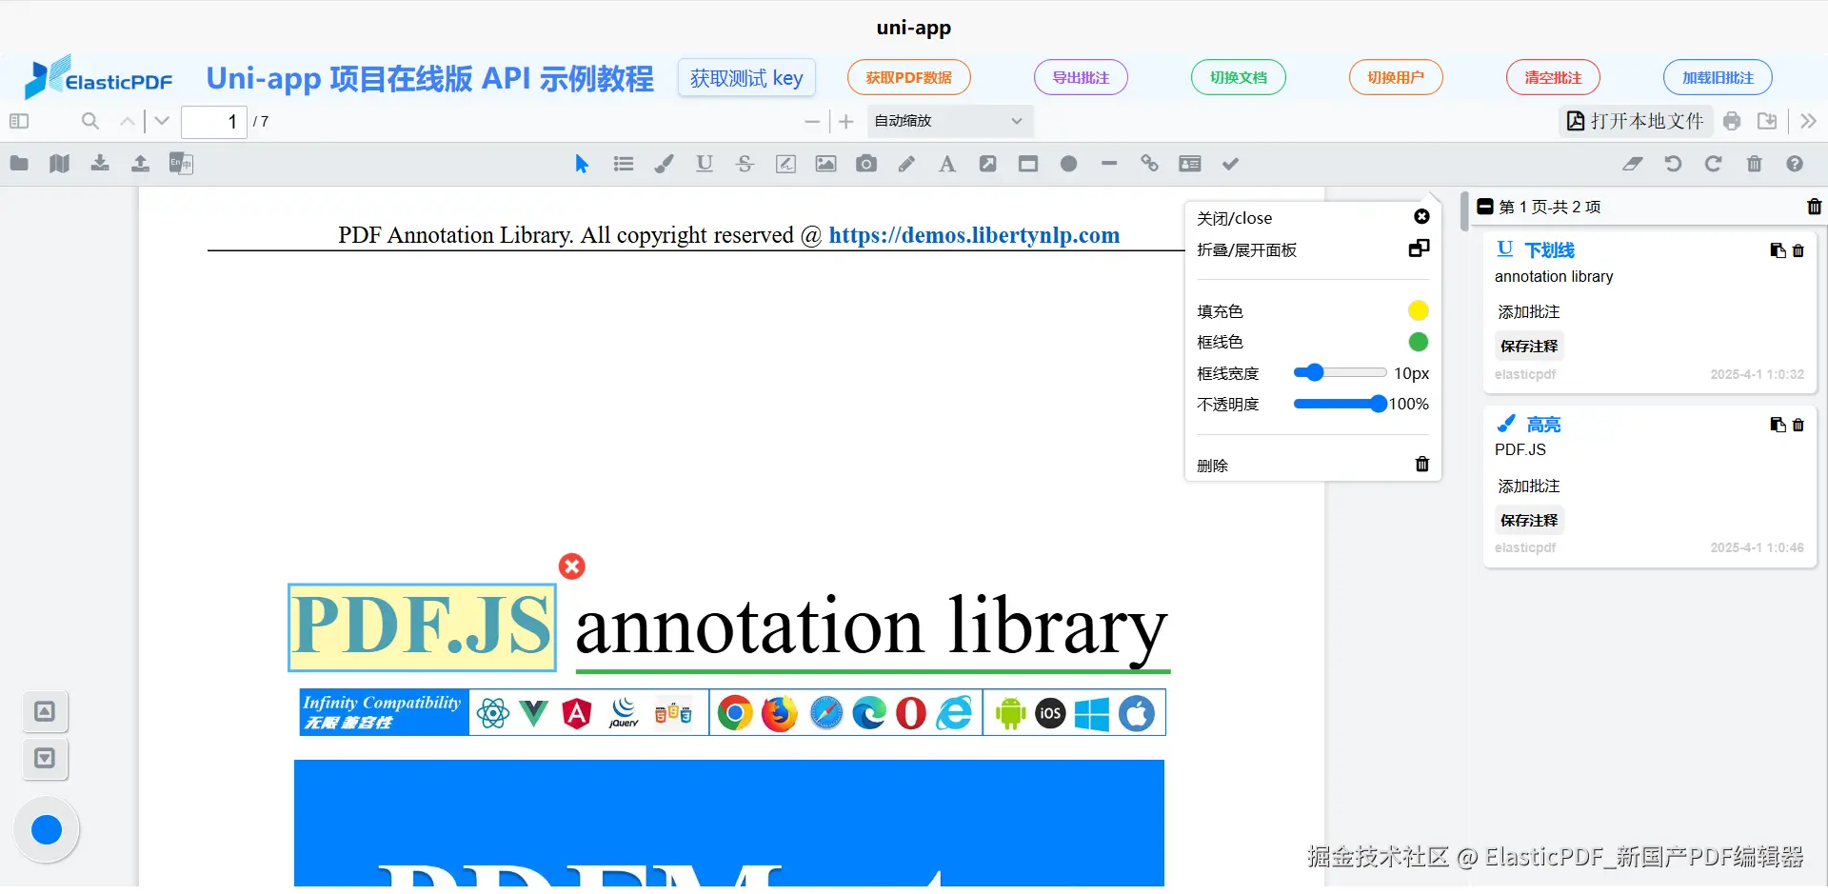
Task: Select the eraser tool
Action: coord(1633,164)
